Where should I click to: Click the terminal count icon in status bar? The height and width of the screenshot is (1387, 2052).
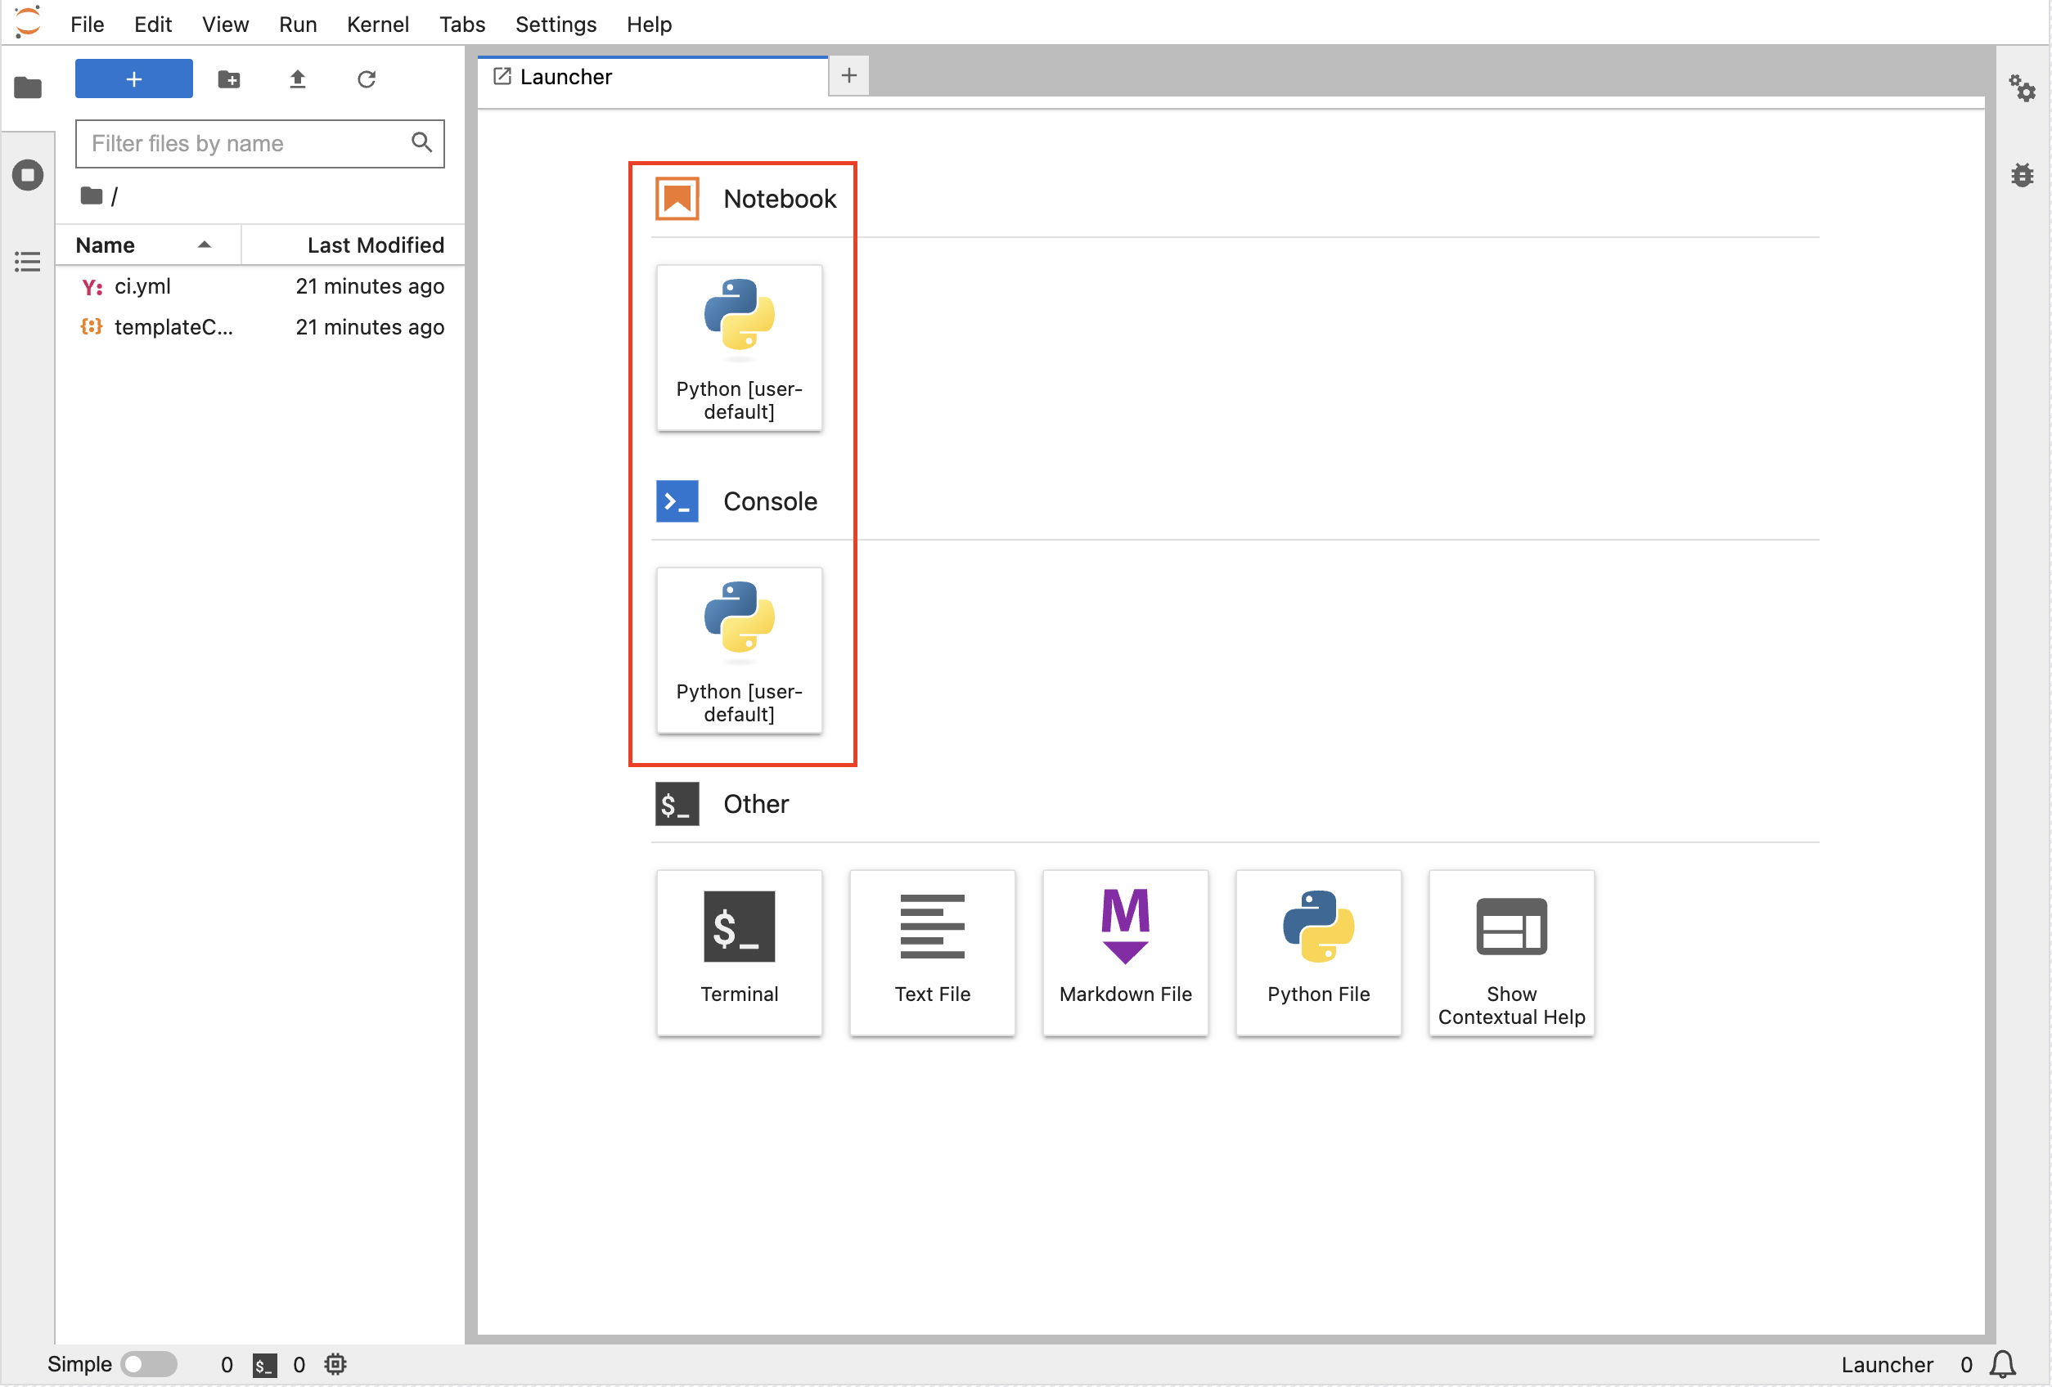pyautogui.click(x=264, y=1366)
